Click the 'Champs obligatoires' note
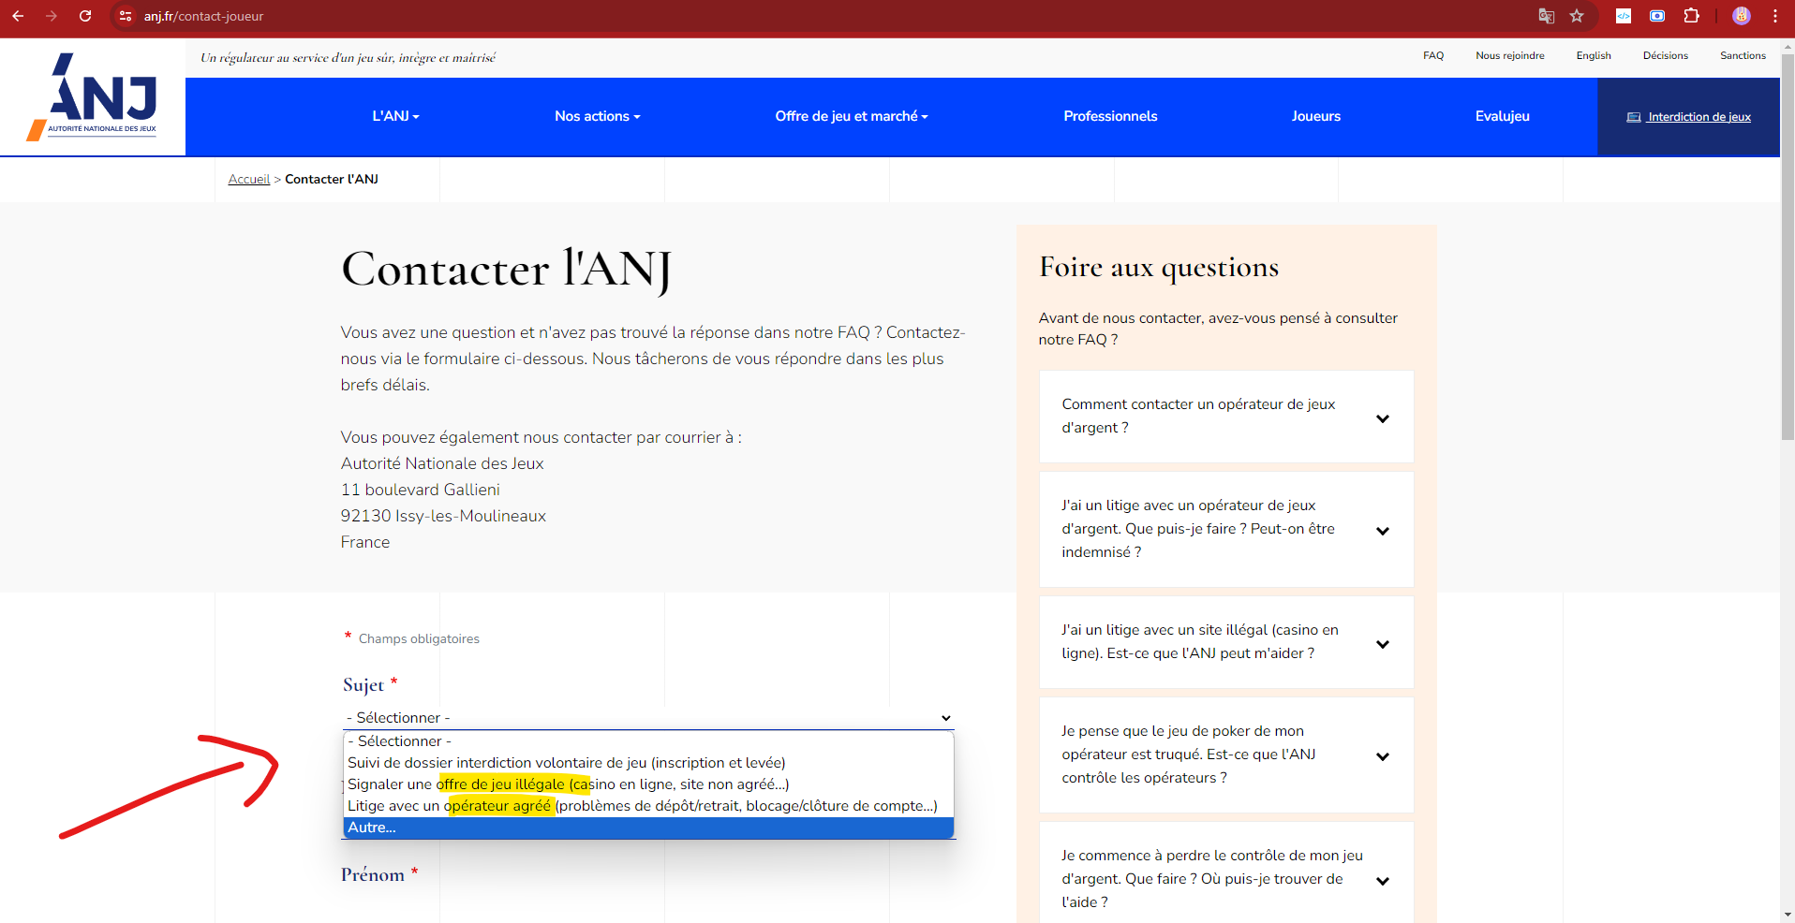 (419, 638)
